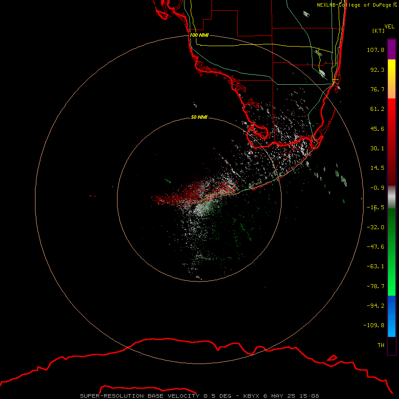Image resolution: width=399 pixels, height=399 pixels.
Task: Click the 50 NMI range ring label
Action: point(199,117)
